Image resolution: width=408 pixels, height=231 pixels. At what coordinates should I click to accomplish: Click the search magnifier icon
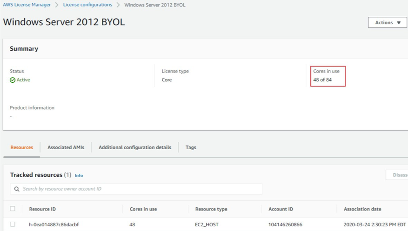click(x=17, y=189)
